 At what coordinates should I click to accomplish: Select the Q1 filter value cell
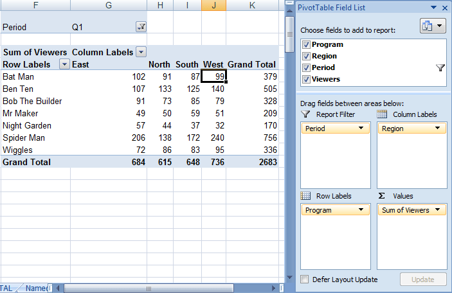(109, 27)
